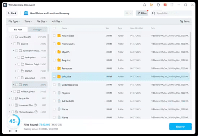
Task: Select the Info.plist file name
Action: pos(66,76)
